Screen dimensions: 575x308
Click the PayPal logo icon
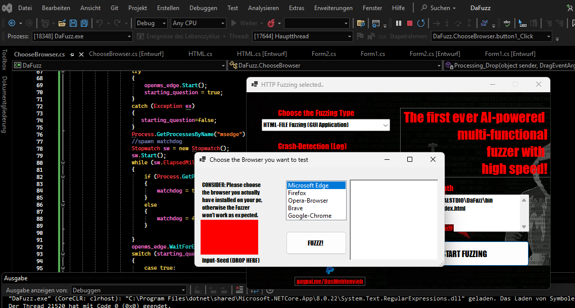[329, 270]
